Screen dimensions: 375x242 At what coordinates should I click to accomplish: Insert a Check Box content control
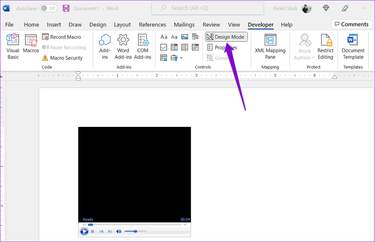click(x=164, y=47)
